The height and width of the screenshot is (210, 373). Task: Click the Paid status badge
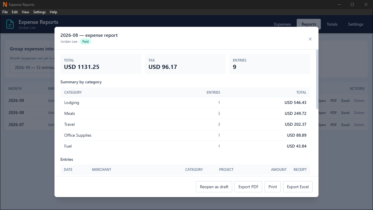(85, 42)
